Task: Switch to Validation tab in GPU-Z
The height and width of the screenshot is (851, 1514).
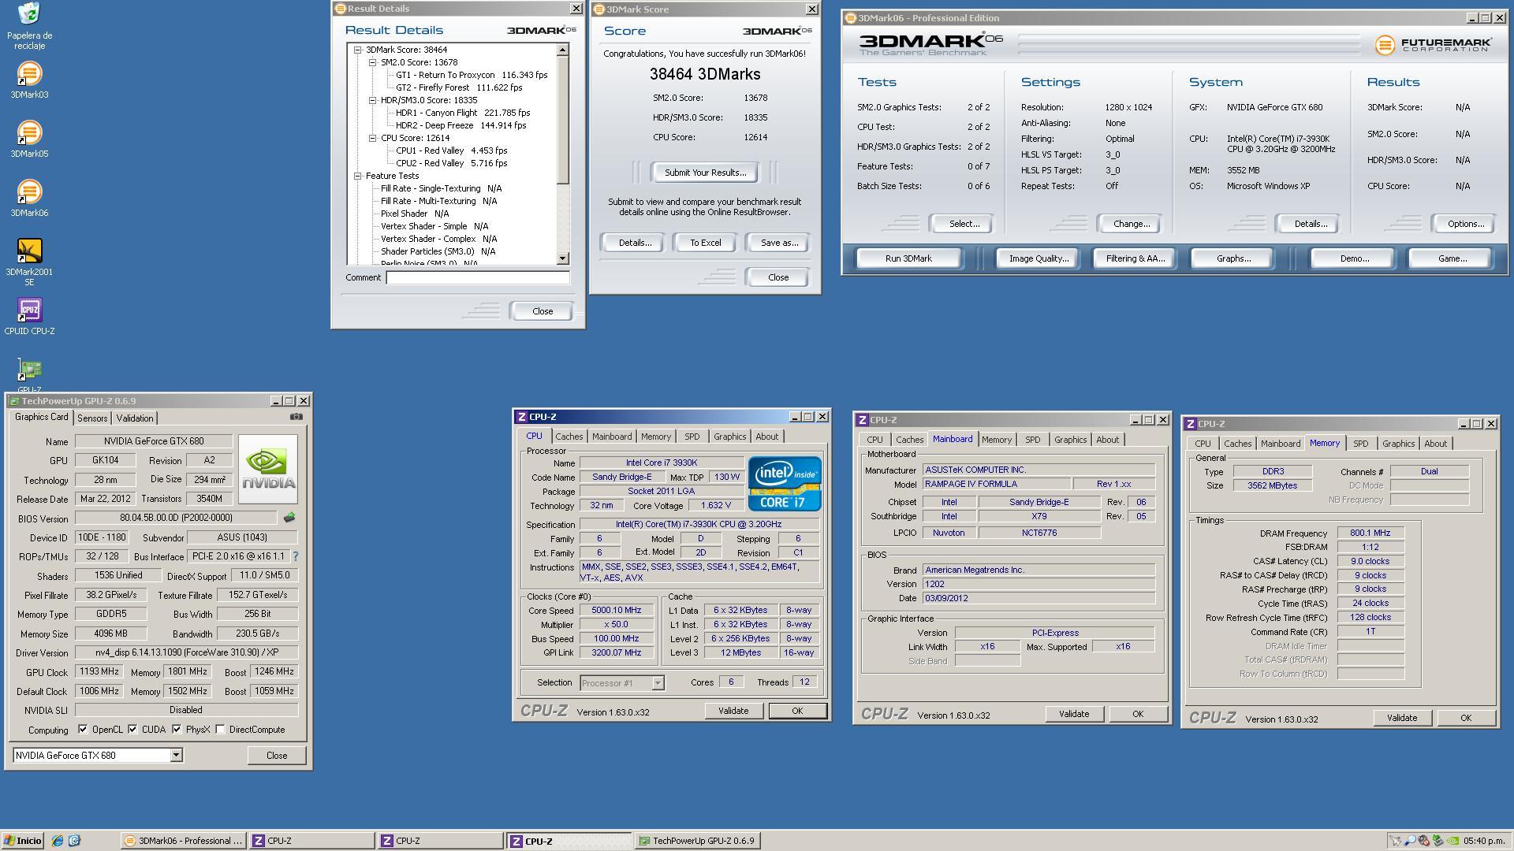Action: (x=135, y=418)
